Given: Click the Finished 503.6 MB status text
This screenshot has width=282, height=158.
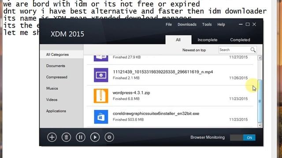Looking at the screenshot, I should (128, 119).
